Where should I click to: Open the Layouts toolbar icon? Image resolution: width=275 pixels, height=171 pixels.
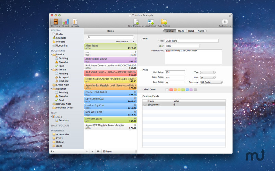click(x=75, y=23)
